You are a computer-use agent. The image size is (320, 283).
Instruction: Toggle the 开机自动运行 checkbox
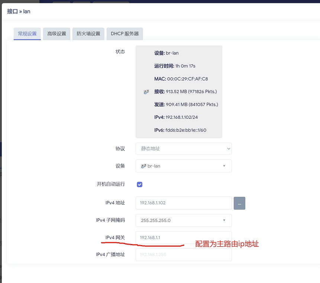[140, 184]
